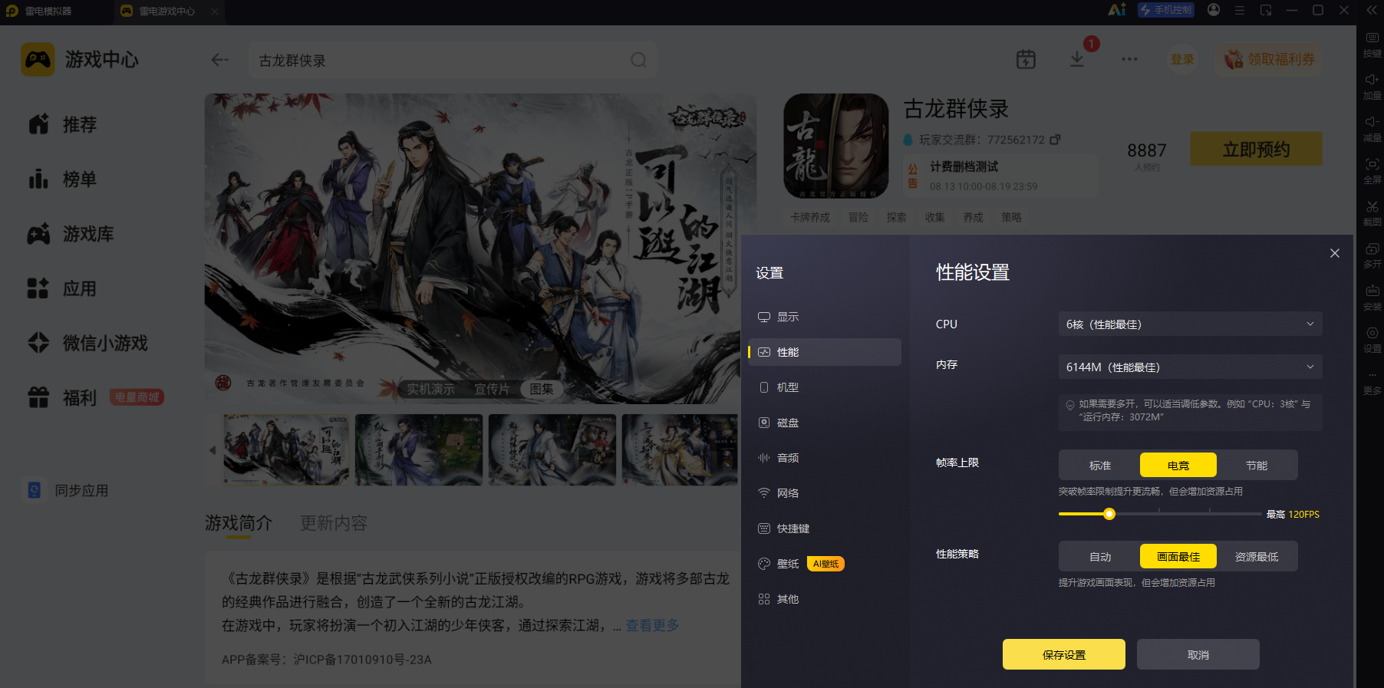Open the 多开 multi-instance manager
This screenshot has width=1384, height=688.
1372,255
